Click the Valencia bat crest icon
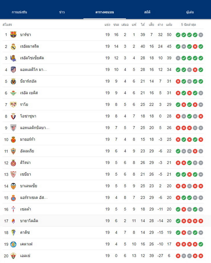 13,186
